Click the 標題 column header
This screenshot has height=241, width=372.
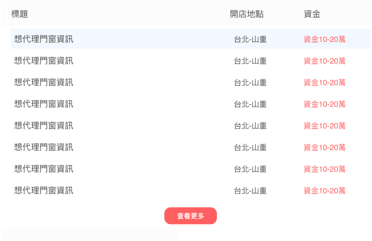(x=19, y=14)
